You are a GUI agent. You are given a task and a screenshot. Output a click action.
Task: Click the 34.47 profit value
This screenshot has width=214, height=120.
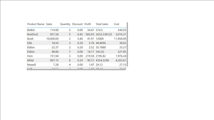tap(91, 30)
